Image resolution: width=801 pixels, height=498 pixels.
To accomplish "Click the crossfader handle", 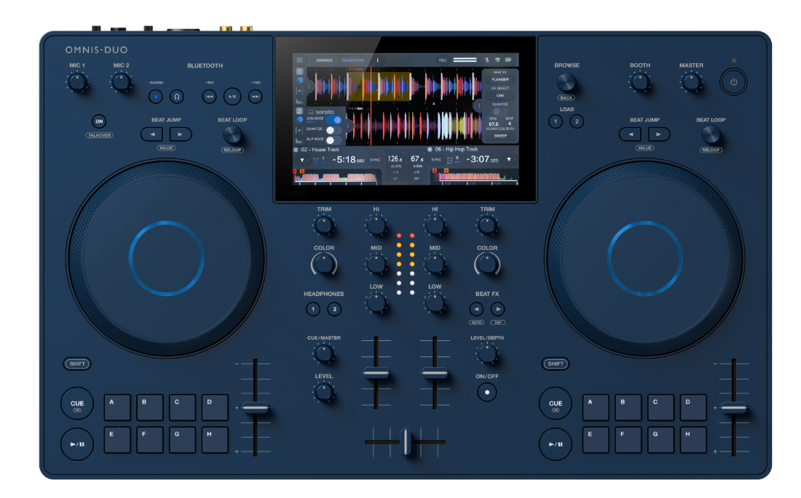I will (406, 442).
